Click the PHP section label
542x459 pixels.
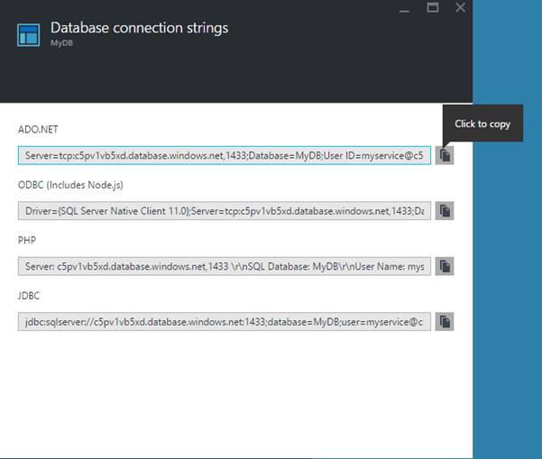point(28,240)
